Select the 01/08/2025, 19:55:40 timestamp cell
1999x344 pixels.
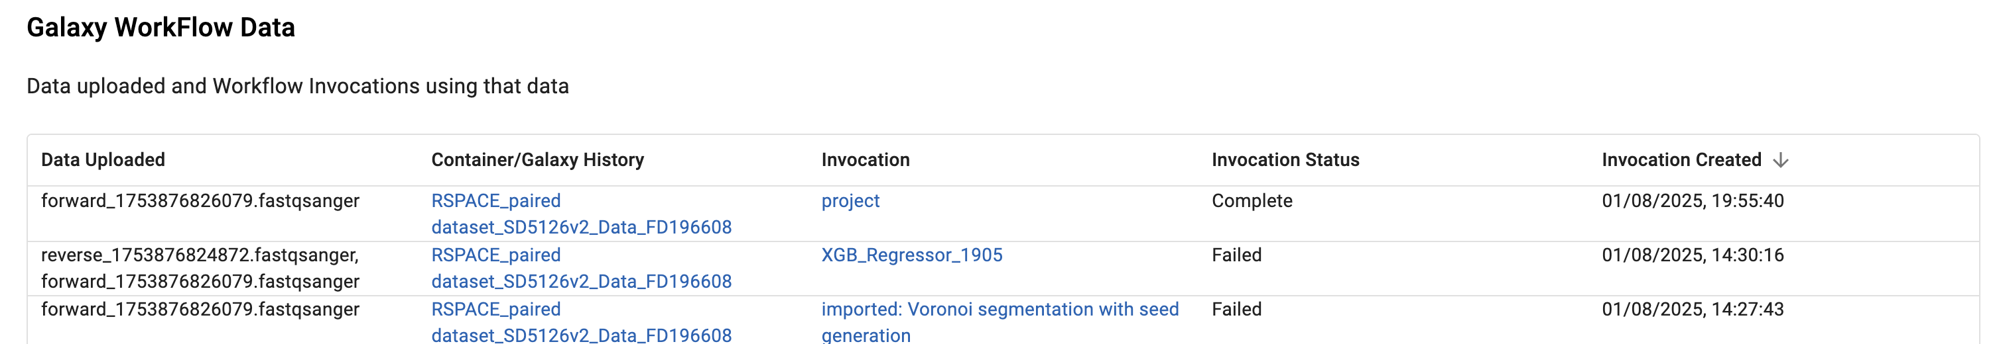1693,202
